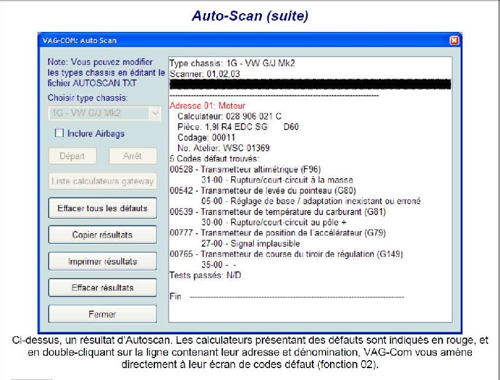This screenshot has width=500, height=380.
Task: Select the 'Tests passés: N/D' line
Action: [206, 275]
